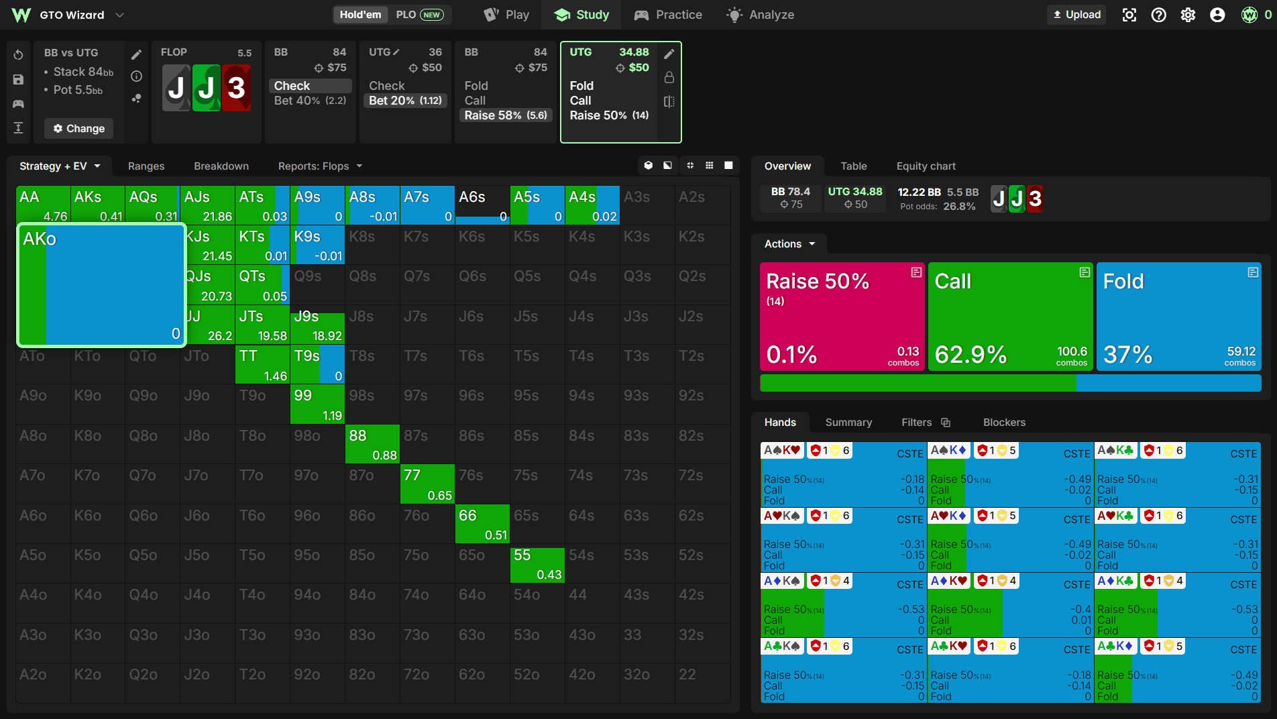This screenshot has height=719, width=1277.
Task: Expand Raise 50% action card details icon
Action: 916,272
